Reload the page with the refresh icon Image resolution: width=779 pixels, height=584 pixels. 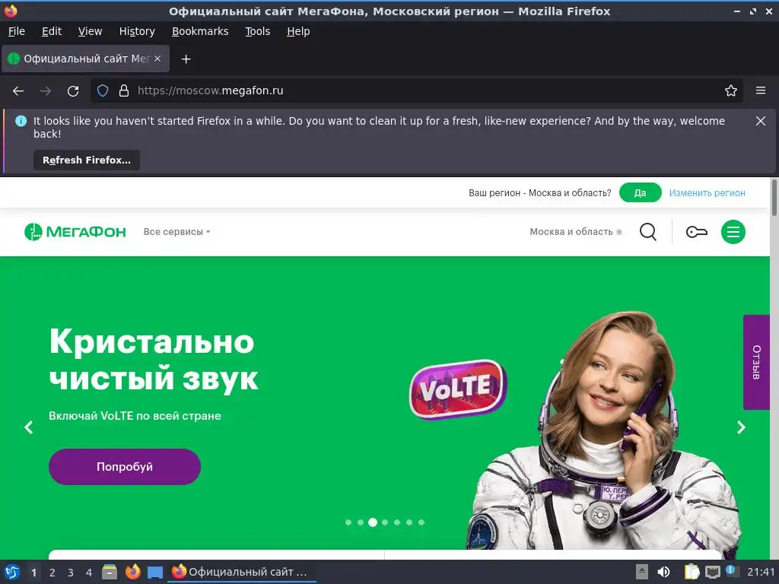point(73,91)
